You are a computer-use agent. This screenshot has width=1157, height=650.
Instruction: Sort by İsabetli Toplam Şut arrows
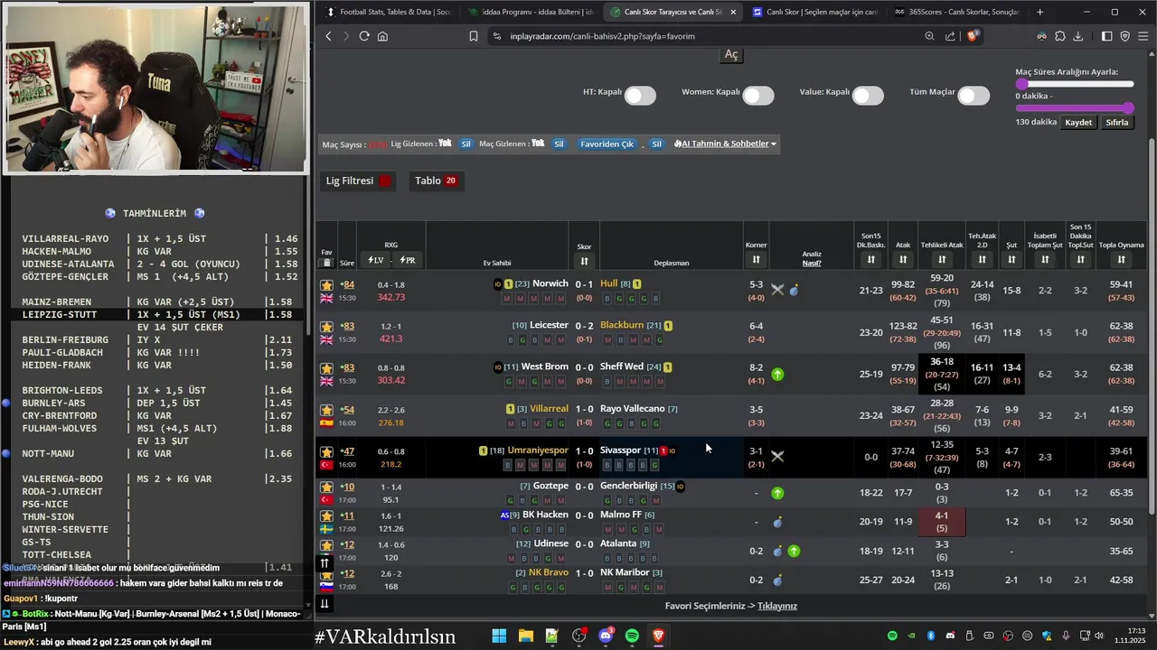1045,260
